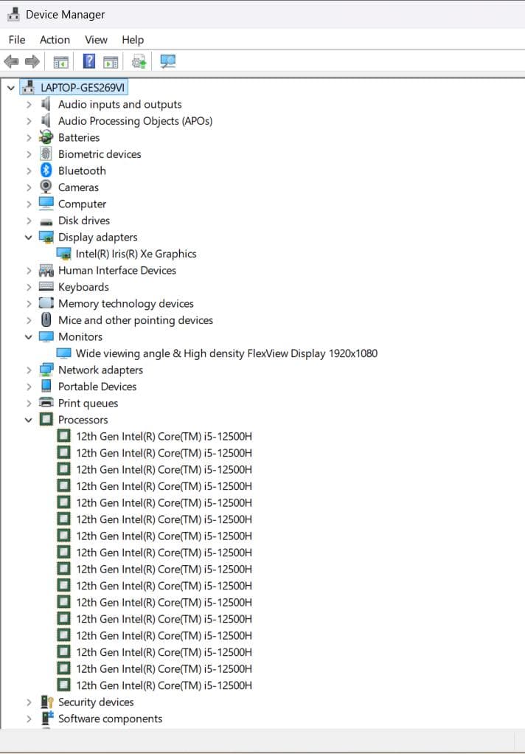Screen dimensions: 525x754
Task: Open the View menu
Action: click(96, 40)
